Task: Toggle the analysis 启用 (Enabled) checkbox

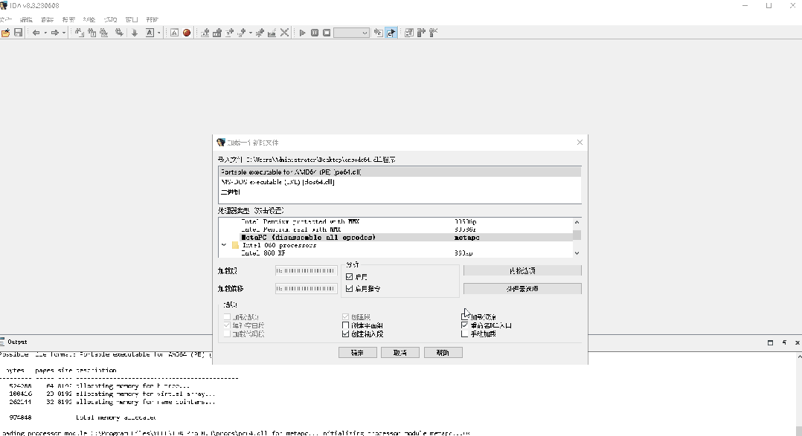Action: [350, 277]
